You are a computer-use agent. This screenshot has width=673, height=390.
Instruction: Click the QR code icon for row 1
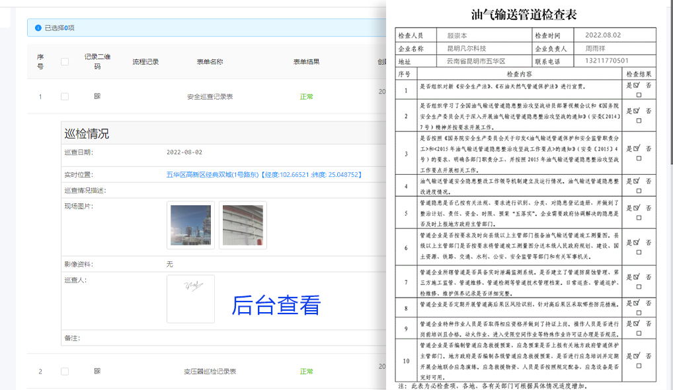pyautogui.click(x=97, y=96)
